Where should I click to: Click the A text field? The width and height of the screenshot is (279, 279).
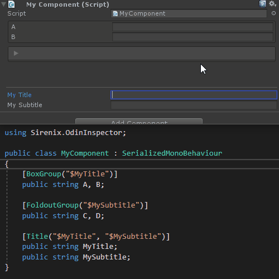tap(193, 27)
